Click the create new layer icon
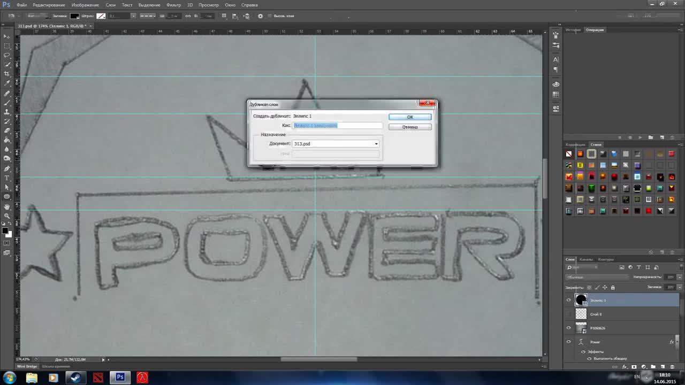The image size is (685, 385). pyautogui.click(x=663, y=367)
